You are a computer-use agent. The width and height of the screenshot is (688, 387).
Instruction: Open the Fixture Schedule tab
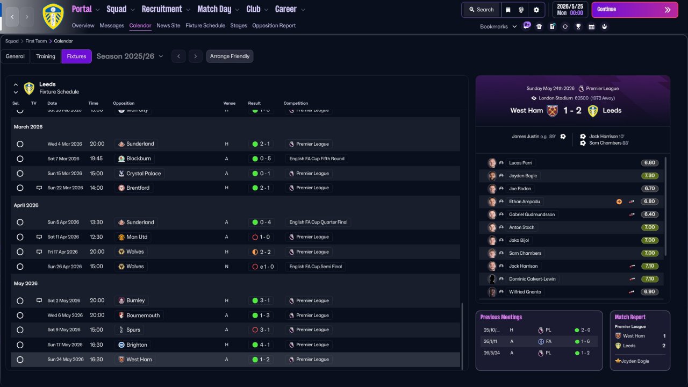coord(205,25)
